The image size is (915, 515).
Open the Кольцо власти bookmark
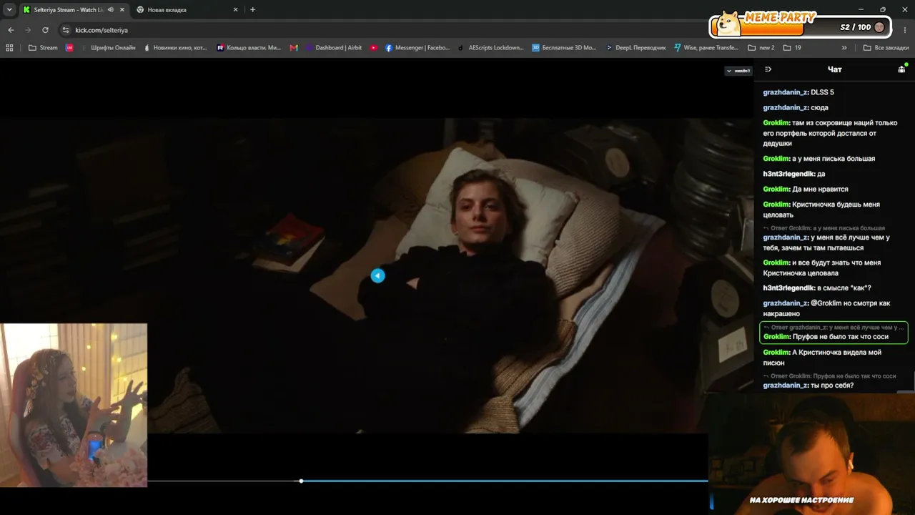249,48
